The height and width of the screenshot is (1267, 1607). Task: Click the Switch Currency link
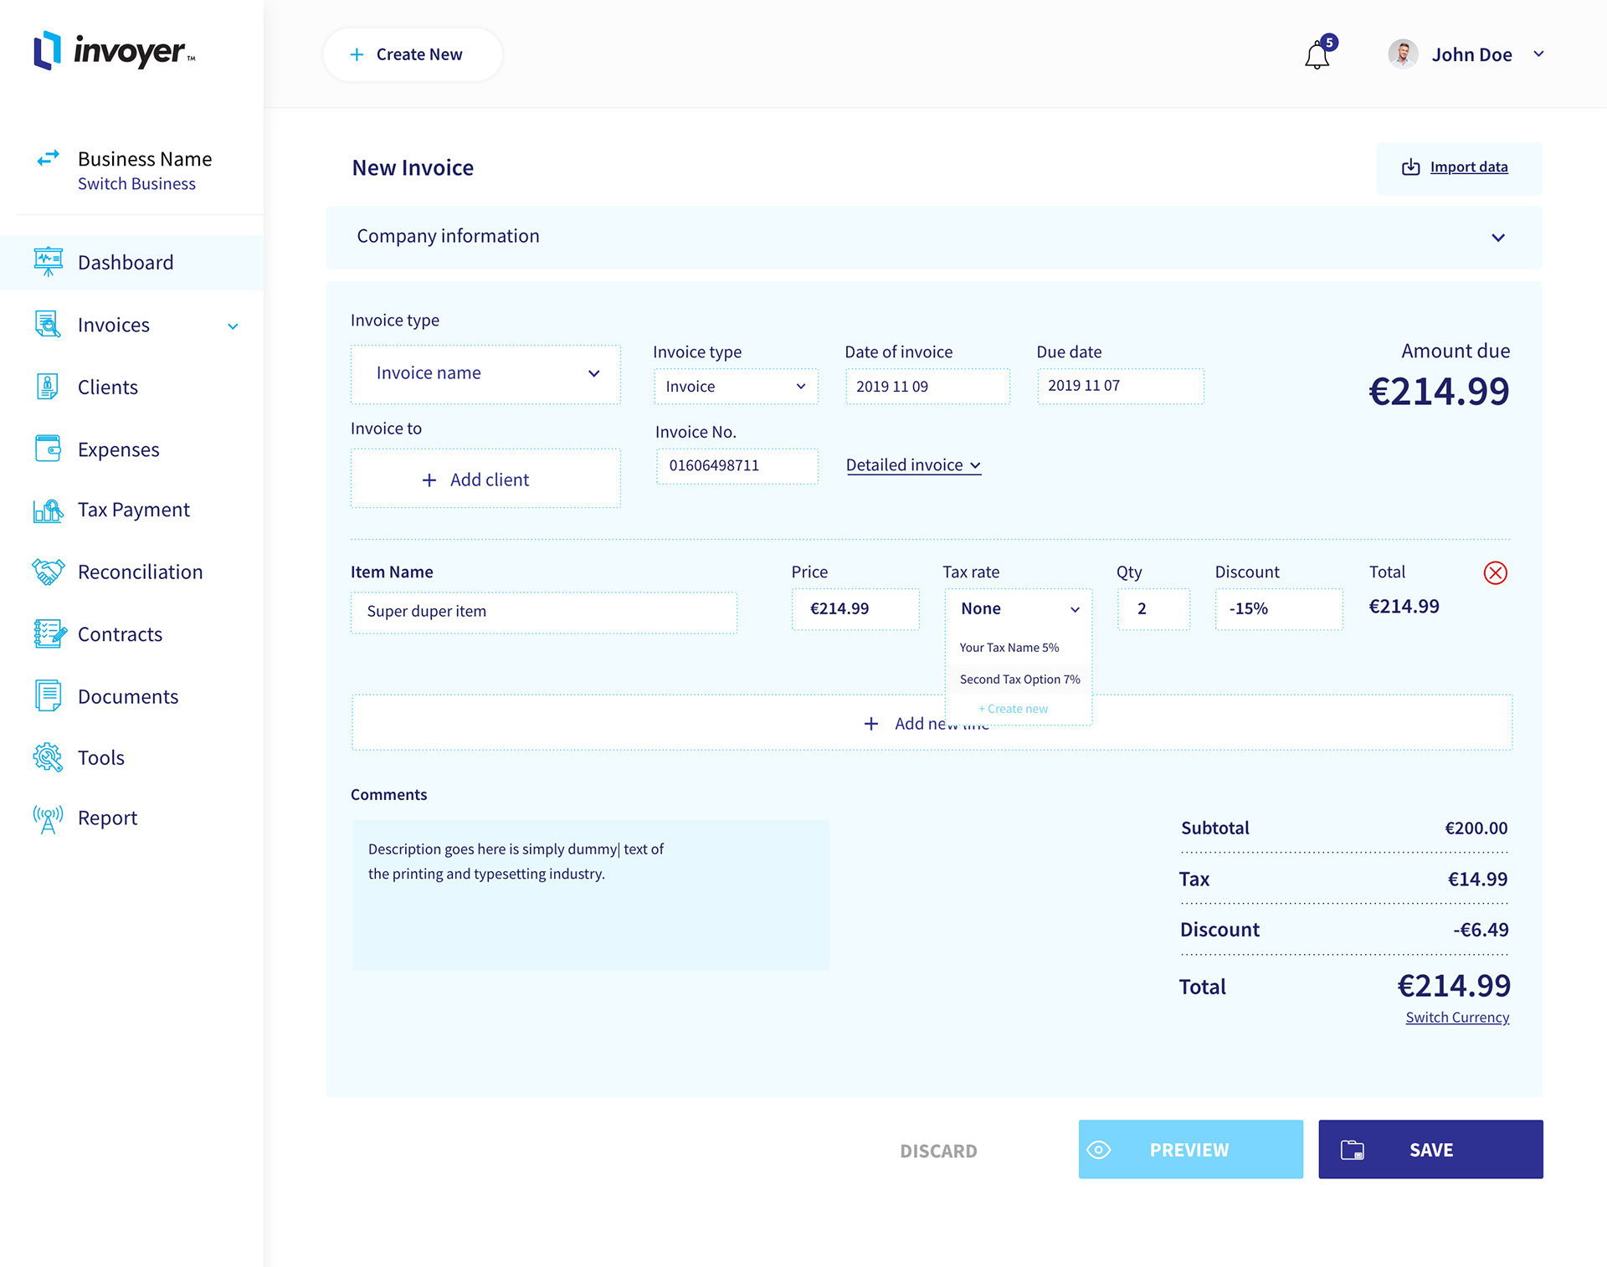(x=1456, y=1018)
